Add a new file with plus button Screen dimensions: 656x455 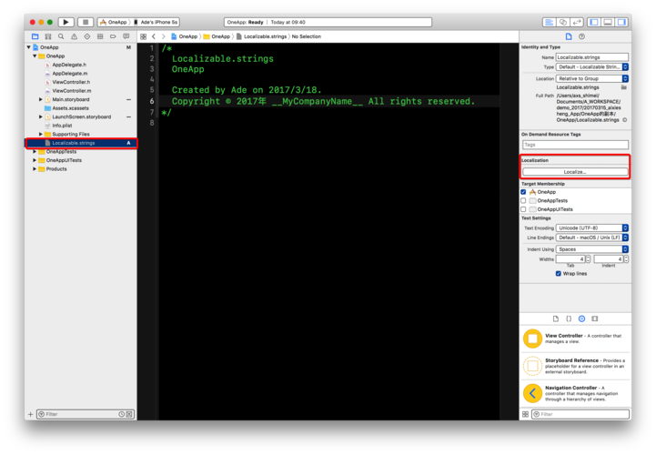tap(31, 414)
